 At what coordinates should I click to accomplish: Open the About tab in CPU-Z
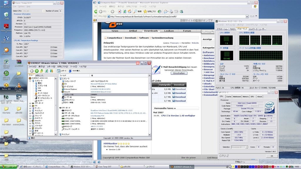point(259,97)
